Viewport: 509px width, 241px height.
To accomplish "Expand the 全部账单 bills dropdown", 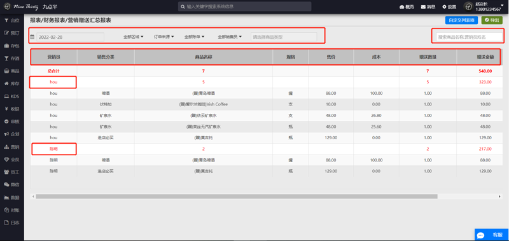I will [x=195, y=37].
